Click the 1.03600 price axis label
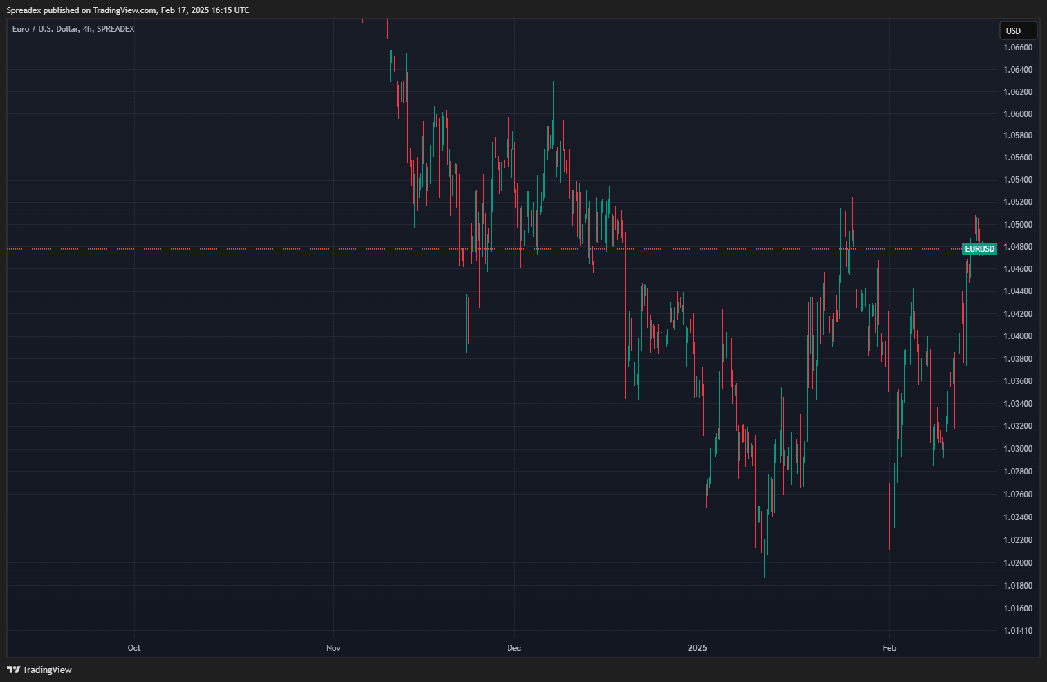Screen dimensions: 1047x682 (x=1018, y=381)
